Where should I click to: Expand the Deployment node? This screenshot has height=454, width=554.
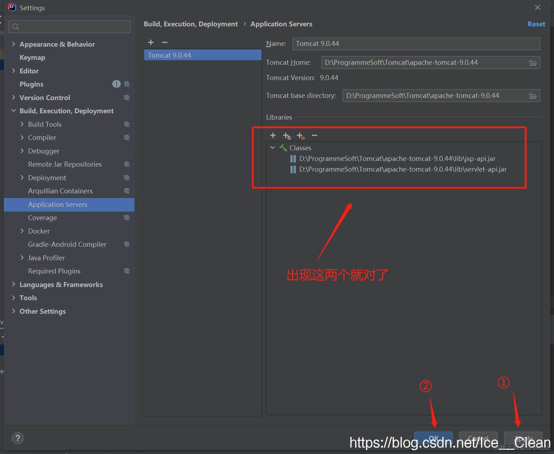[x=22, y=178]
